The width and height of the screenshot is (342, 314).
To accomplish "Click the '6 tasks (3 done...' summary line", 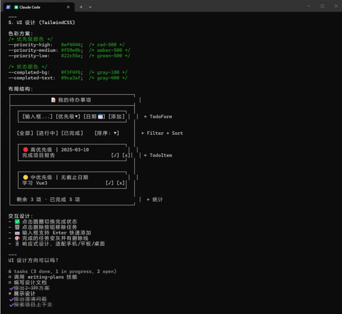I will pos(62,271).
